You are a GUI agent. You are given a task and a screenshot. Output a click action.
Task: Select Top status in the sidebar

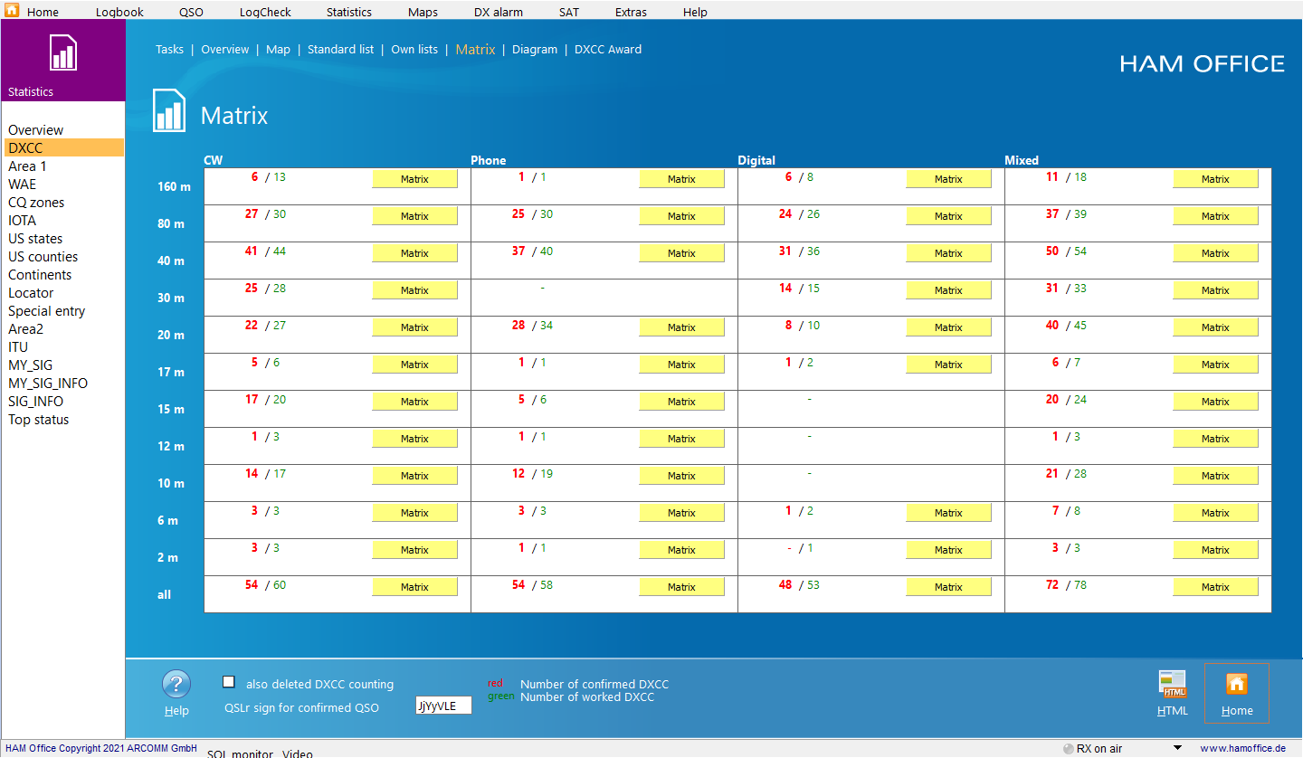pos(39,420)
